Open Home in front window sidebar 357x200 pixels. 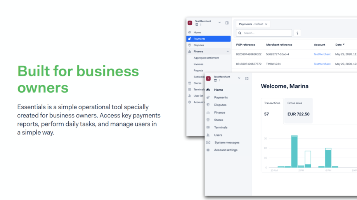(218, 90)
